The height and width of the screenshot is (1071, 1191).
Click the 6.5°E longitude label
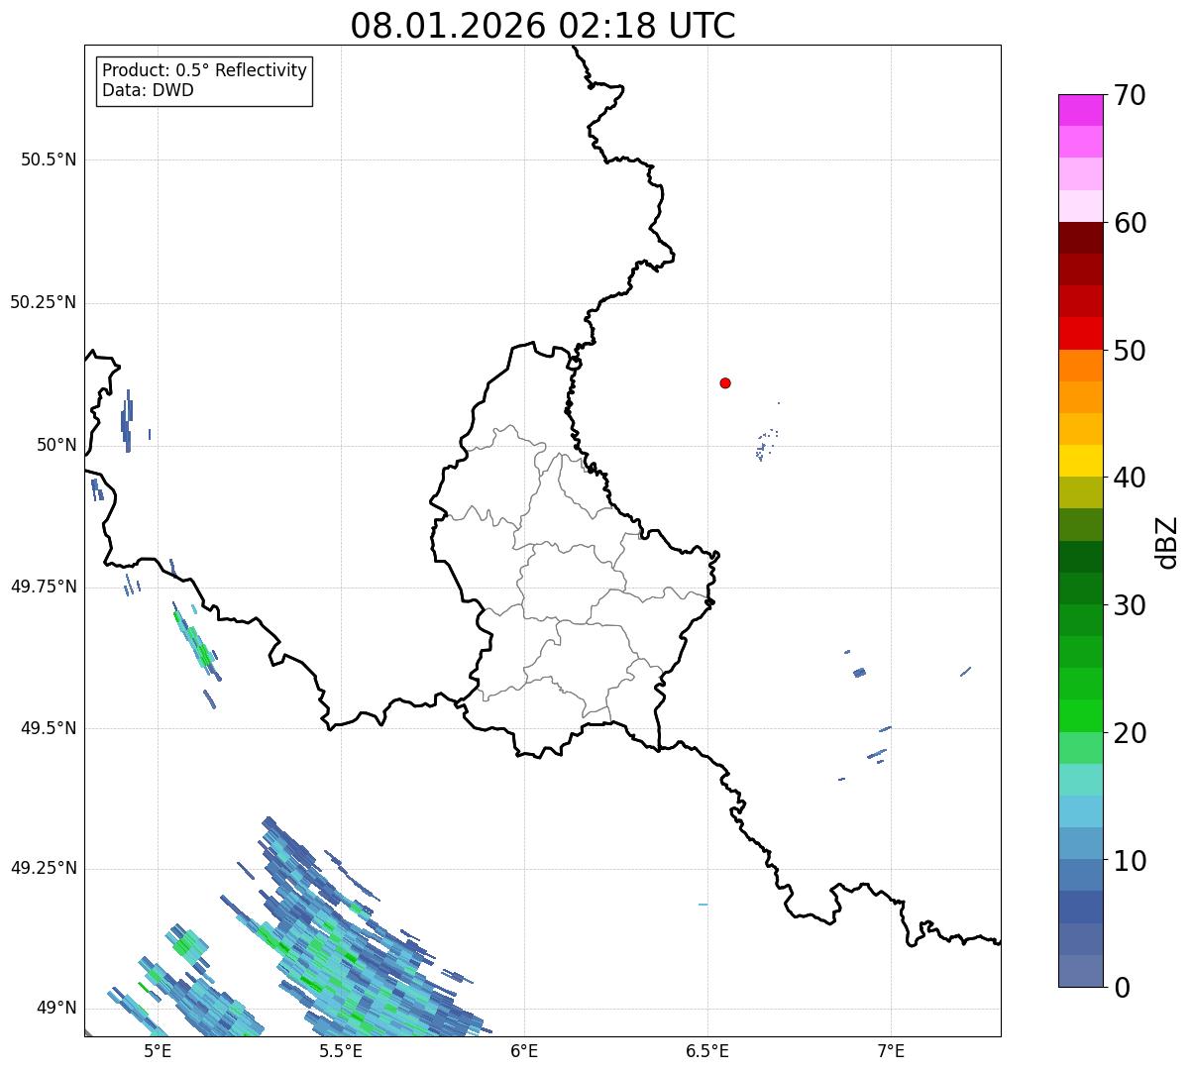click(x=707, y=1050)
